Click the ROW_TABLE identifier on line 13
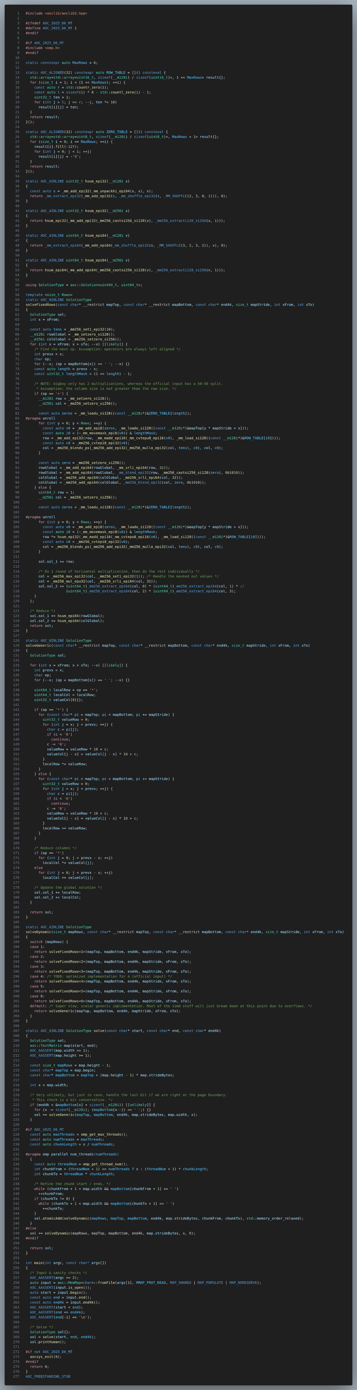Image resolution: width=357 pixels, height=1390 pixels. 116,73
